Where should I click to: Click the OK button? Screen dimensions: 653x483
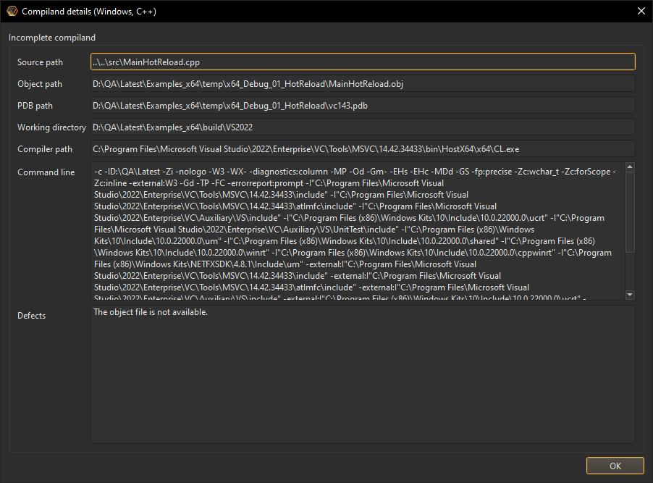(615, 466)
